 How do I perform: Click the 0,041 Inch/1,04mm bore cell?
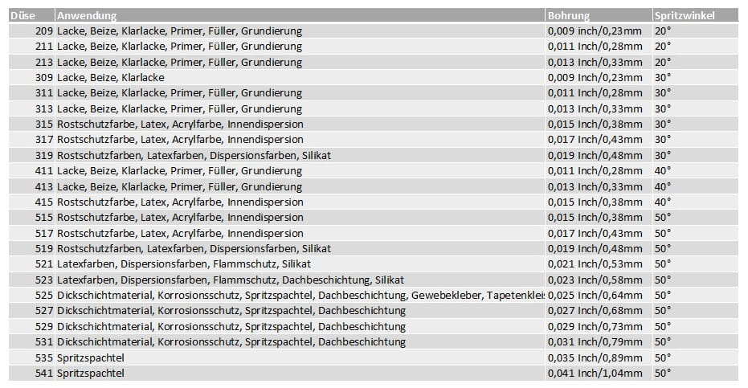(594, 373)
